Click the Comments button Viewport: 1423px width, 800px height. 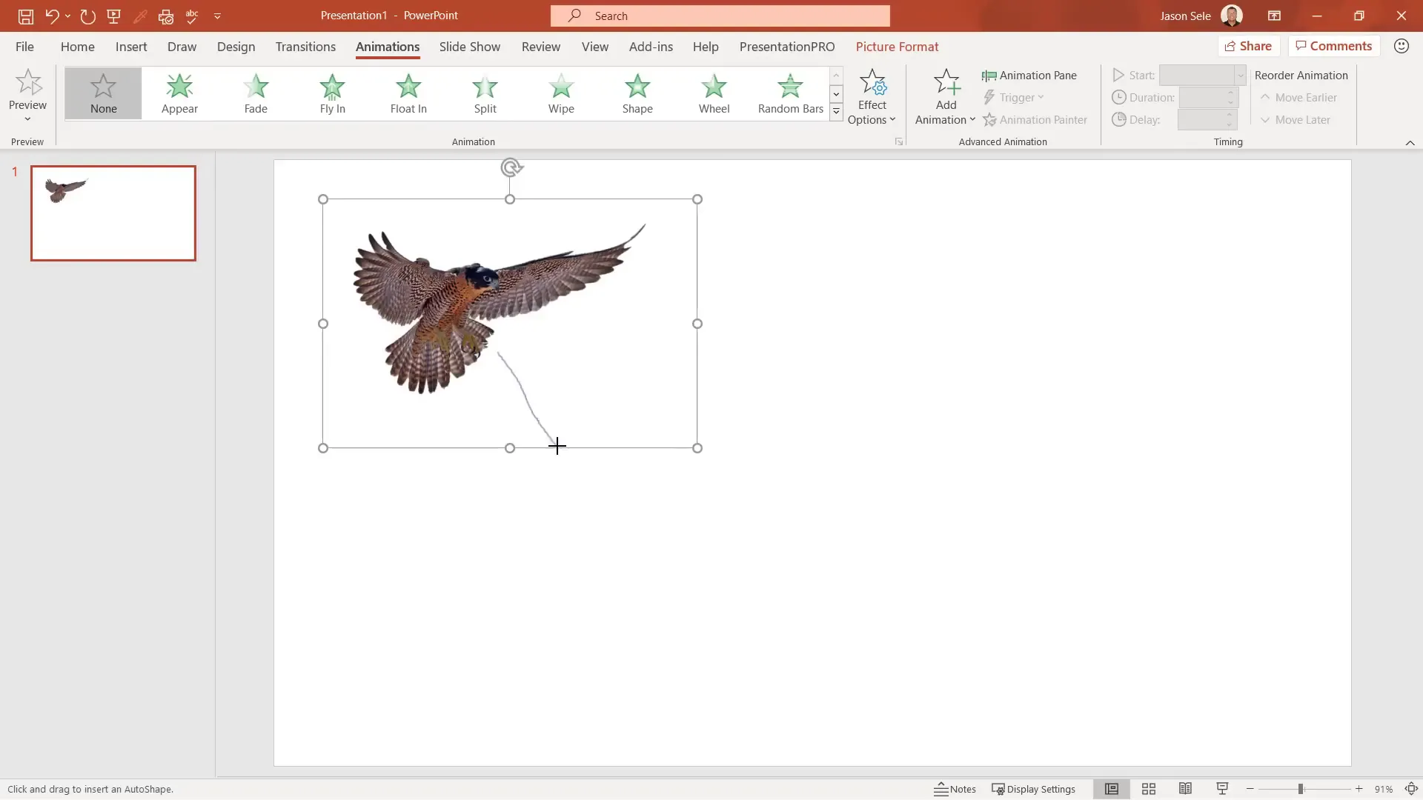pos(1334,46)
